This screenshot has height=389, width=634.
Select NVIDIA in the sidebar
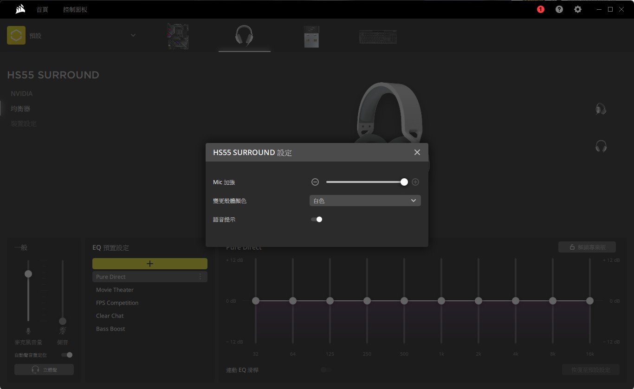click(22, 93)
